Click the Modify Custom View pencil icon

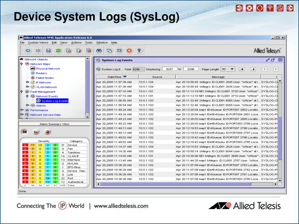pyautogui.click(x=79, y=50)
